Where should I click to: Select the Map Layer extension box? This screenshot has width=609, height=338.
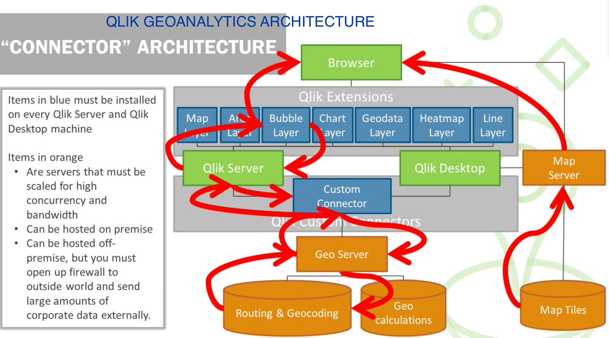tap(197, 125)
